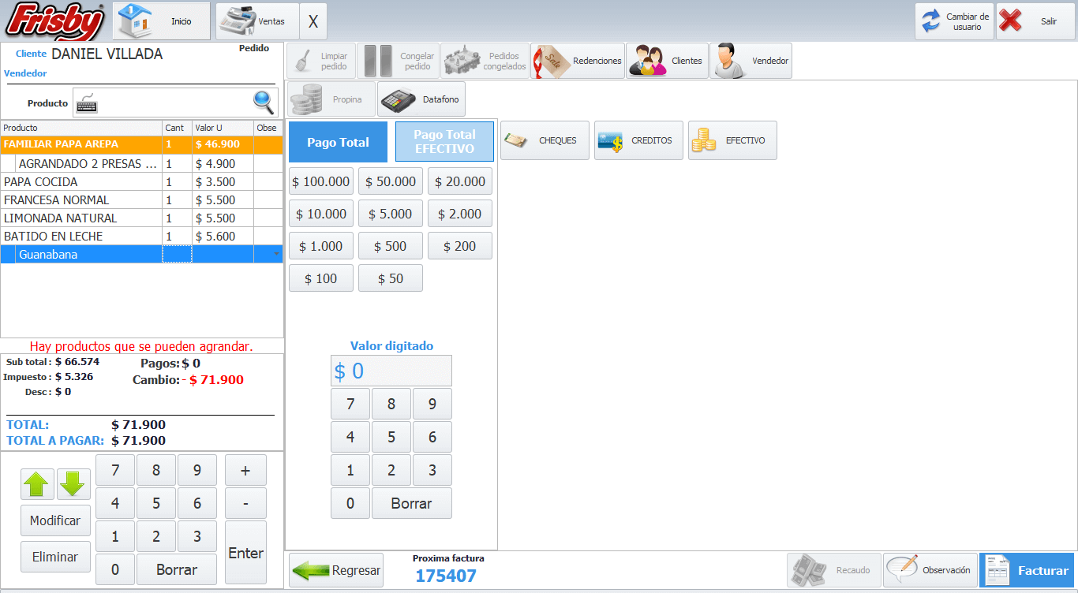Select BATIDO EN LECHE row
The width and height of the screenshot is (1078, 593).
pos(141,236)
